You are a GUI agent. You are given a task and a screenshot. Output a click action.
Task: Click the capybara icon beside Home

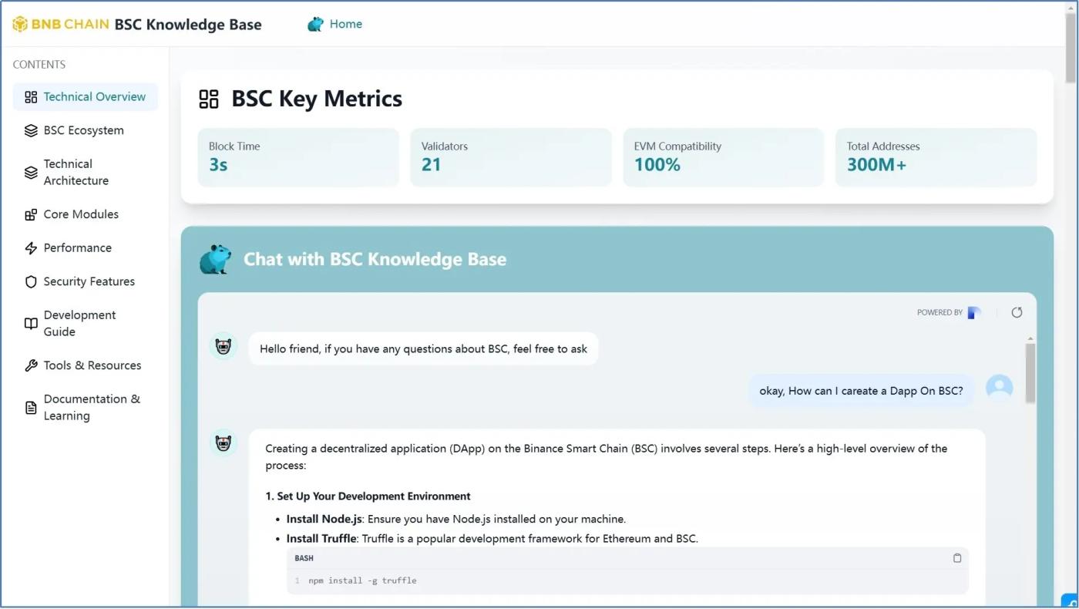click(315, 25)
